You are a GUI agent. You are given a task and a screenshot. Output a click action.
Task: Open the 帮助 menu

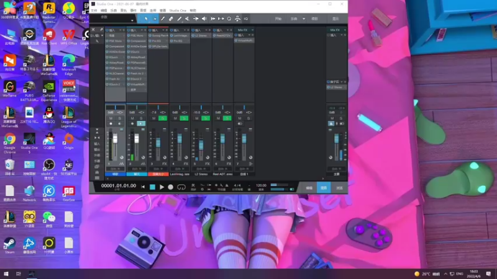[x=193, y=11]
